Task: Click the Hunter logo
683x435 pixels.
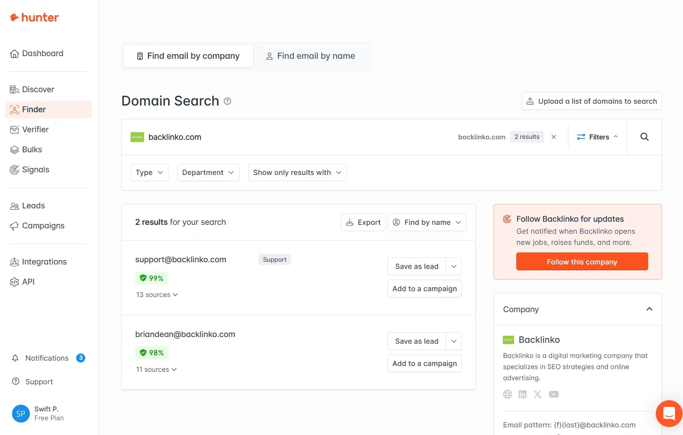Action: 34,17
